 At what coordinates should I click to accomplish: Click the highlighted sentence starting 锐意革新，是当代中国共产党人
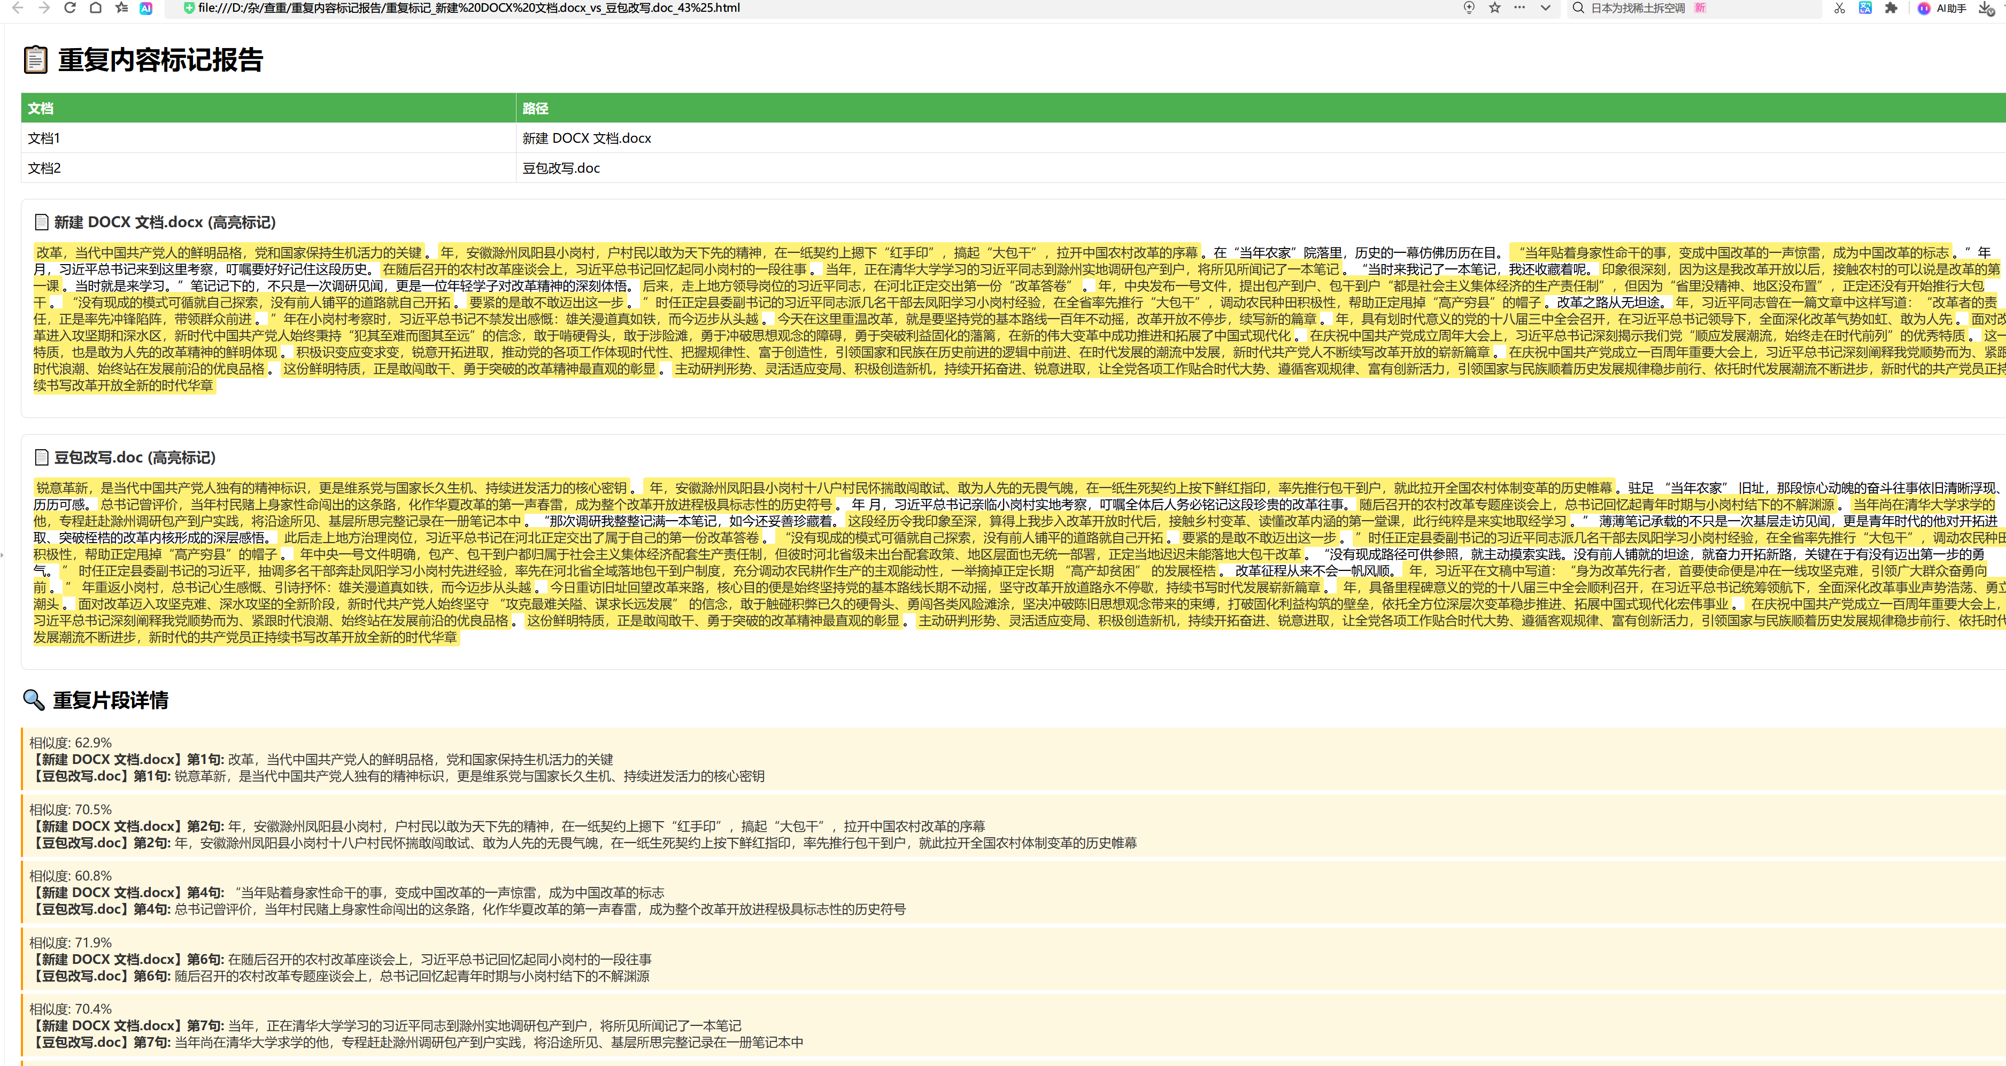(x=331, y=488)
